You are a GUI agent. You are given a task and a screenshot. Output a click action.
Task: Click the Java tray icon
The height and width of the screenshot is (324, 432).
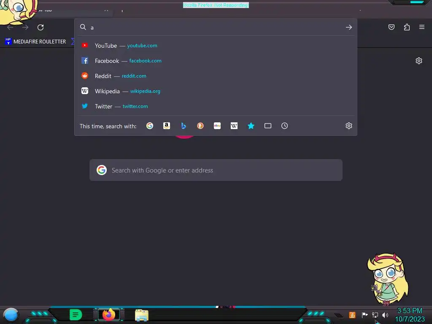pyautogui.click(x=352, y=315)
